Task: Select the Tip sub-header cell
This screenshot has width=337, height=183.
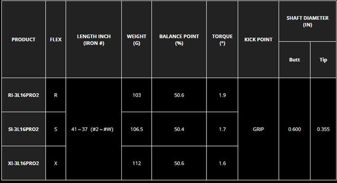Action: click(x=323, y=60)
